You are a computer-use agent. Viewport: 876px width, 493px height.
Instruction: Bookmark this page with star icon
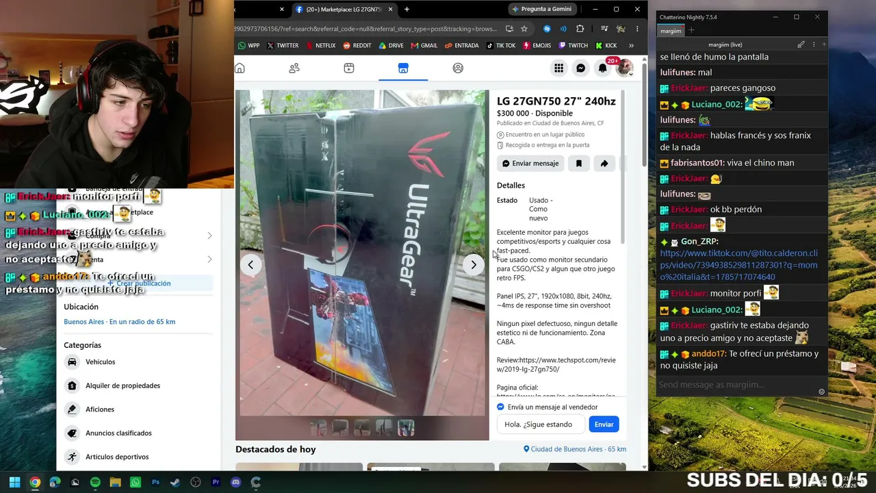click(524, 29)
